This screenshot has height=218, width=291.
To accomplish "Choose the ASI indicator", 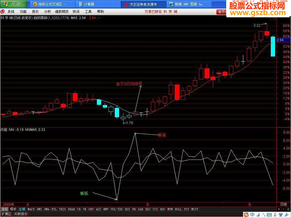I will pos(99,209).
